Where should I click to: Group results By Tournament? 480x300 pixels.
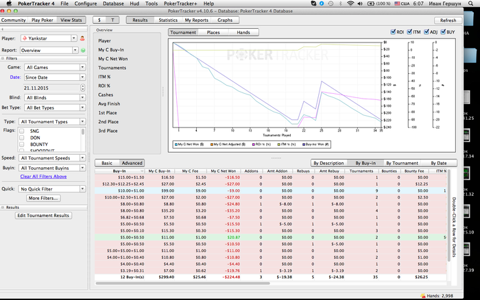pos(402,163)
